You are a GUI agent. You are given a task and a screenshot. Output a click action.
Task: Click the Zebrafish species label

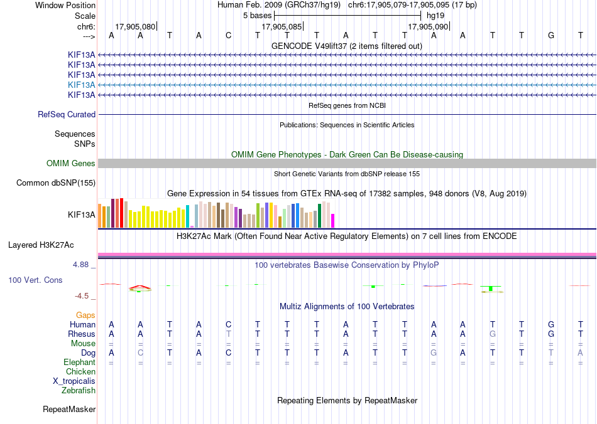[79, 390]
